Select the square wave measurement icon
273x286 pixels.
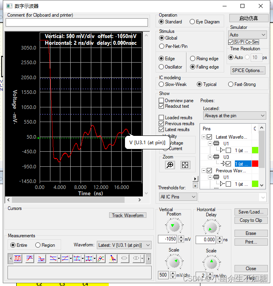pos(17,258)
